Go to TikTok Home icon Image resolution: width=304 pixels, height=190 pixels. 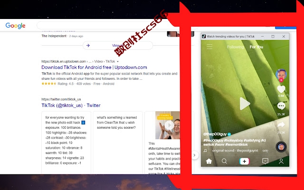tap(209, 161)
